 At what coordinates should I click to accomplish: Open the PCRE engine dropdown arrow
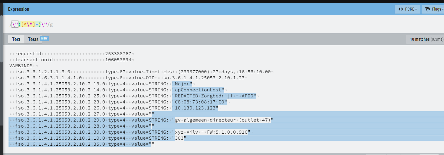pyautogui.click(x=416, y=10)
